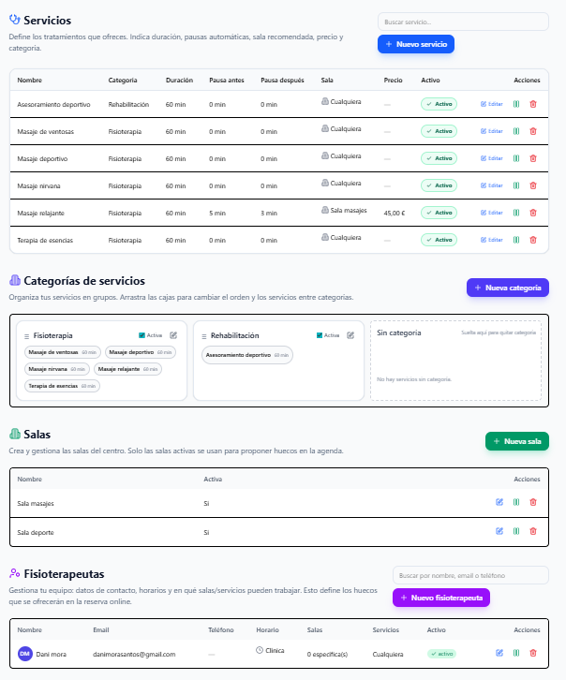Toggle Activo badge for Terapia de esencias
566x680 pixels.
(x=439, y=240)
